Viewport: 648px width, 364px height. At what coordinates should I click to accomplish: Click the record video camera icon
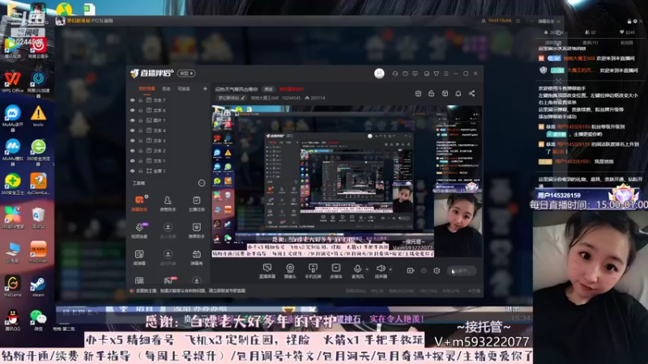click(x=410, y=271)
